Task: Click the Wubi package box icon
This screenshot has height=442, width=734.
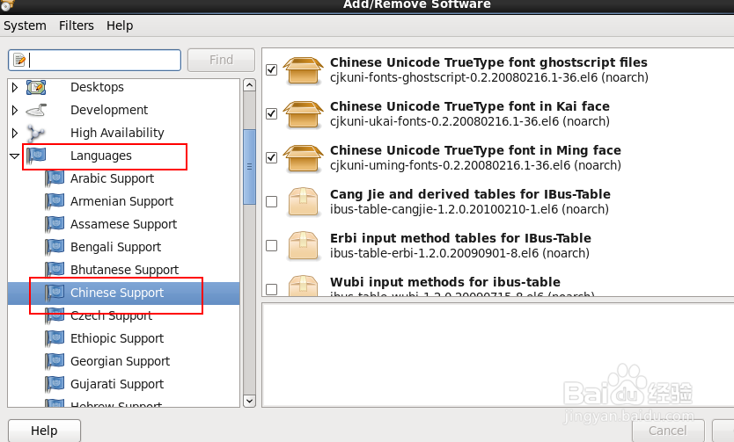Action: [x=304, y=285]
